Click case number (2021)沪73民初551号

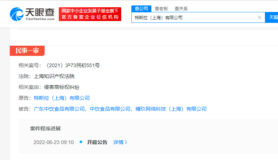pyautogui.click(x=73, y=65)
